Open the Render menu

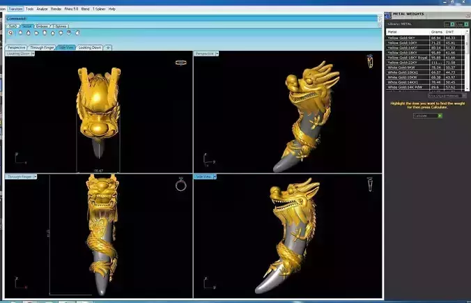click(56, 9)
